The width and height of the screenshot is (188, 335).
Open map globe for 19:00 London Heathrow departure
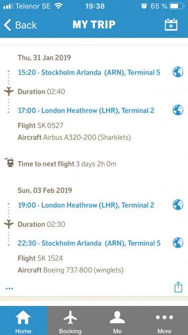click(x=178, y=205)
